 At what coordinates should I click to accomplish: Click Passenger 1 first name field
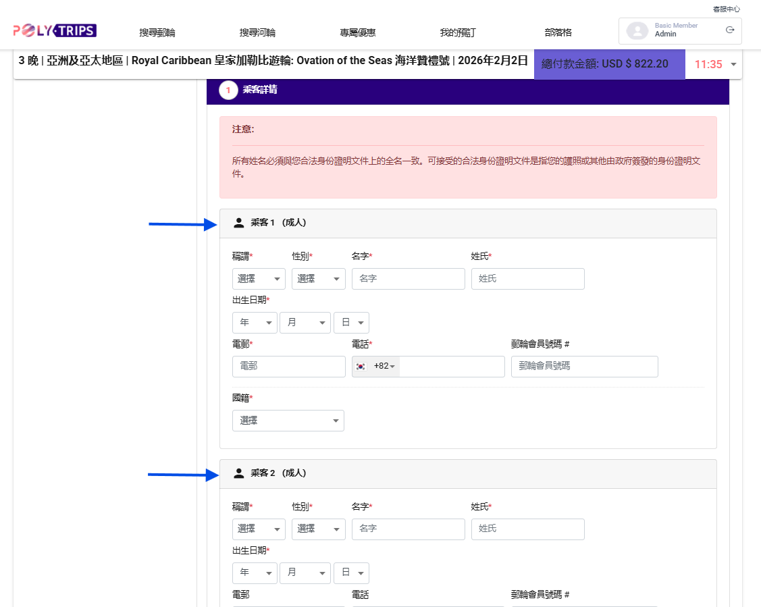tap(408, 279)
